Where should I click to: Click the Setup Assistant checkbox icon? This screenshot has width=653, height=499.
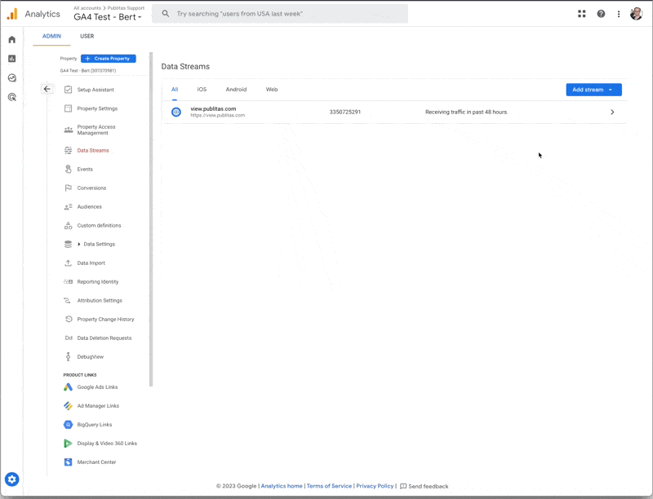69,90
